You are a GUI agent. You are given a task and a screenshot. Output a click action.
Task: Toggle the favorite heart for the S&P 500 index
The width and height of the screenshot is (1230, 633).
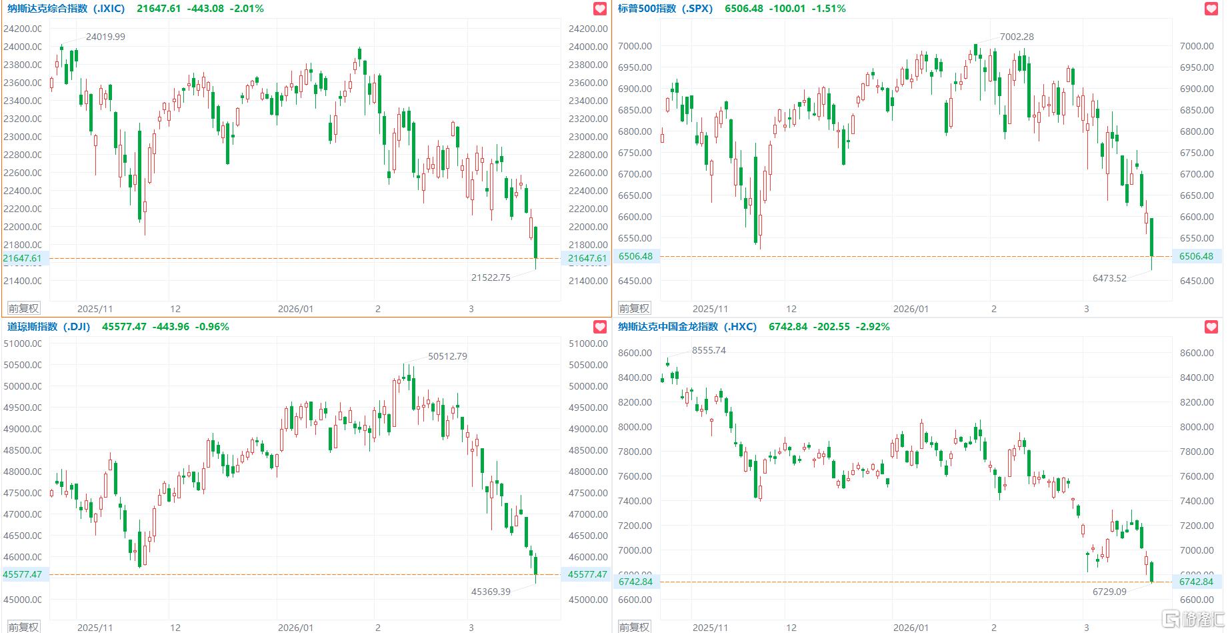(1211, 9)
